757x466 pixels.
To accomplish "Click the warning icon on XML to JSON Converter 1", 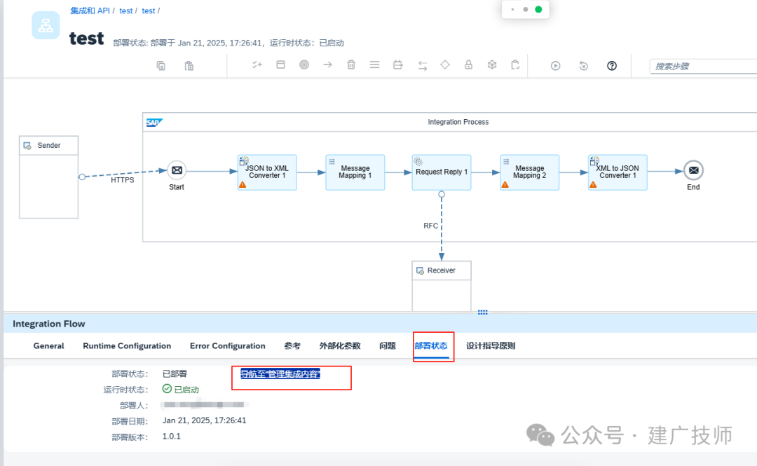I will [594, 185].
